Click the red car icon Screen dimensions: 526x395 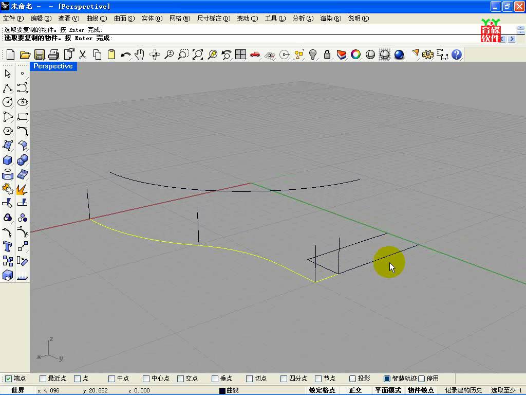(255, 55)
